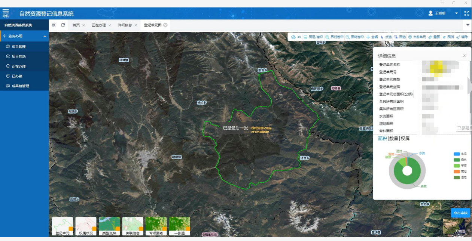Toggle the 类型斑块 layer thumbnail

(109, 226)
